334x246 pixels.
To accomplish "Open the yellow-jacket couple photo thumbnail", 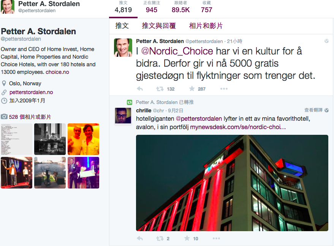I will 83,139.
